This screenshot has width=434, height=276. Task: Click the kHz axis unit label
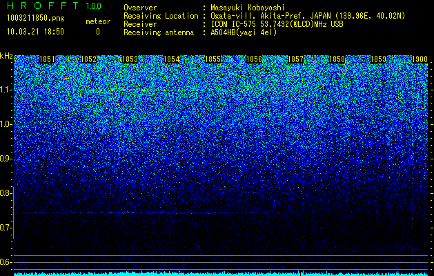tap(6, 56)
